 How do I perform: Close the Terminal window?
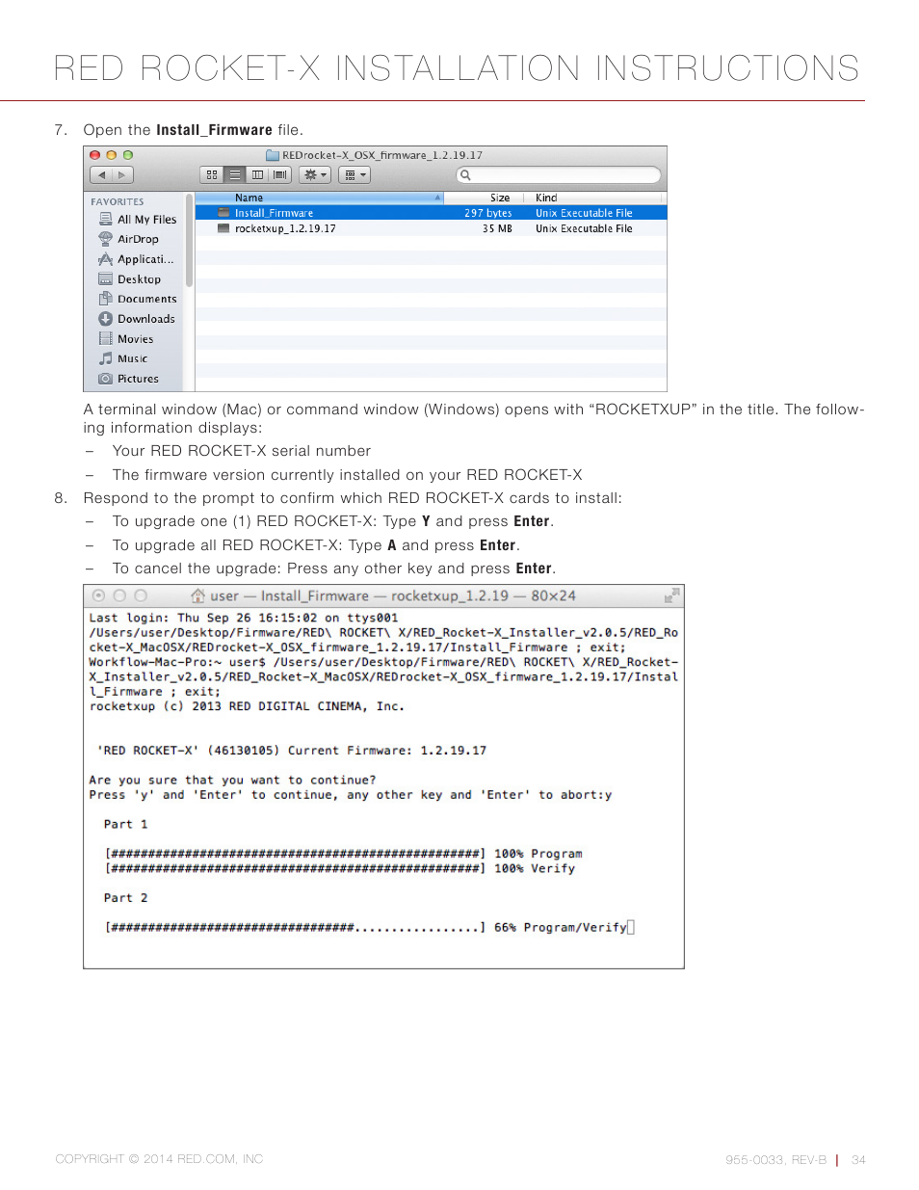click(98, 595)
